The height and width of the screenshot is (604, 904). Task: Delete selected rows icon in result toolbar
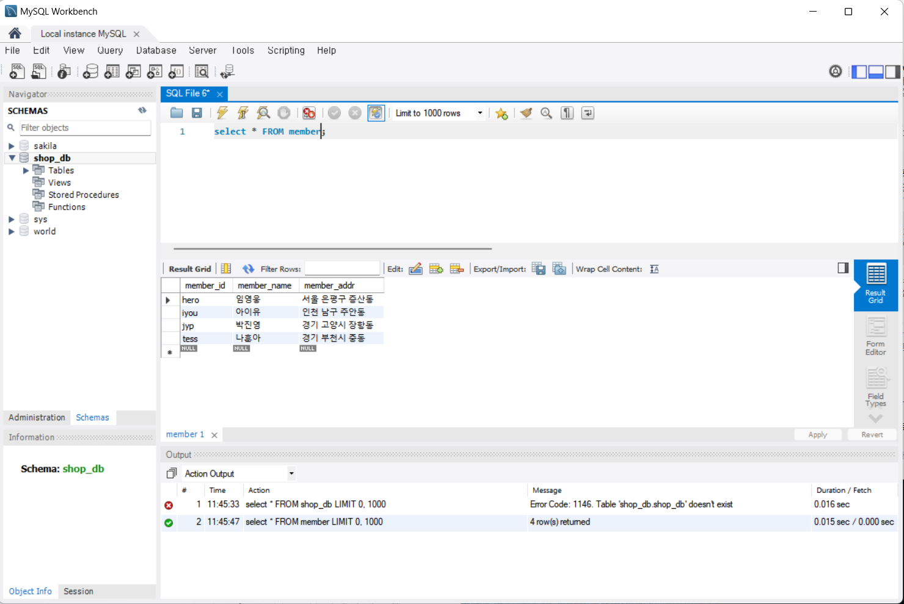[457, 269]
